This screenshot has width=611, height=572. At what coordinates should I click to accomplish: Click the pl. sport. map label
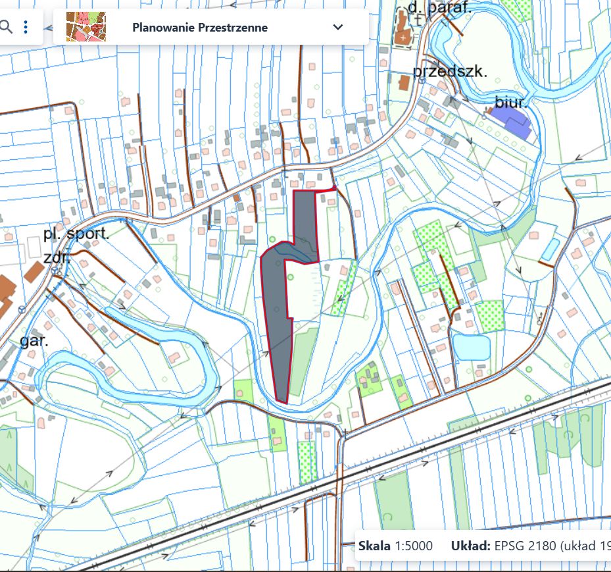76,234
